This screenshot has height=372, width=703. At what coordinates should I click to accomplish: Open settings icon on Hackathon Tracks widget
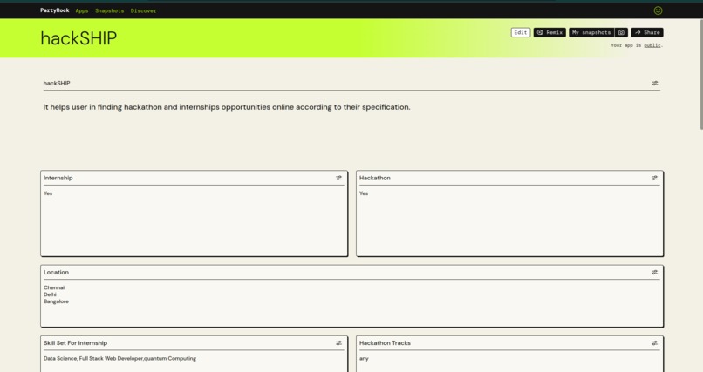tap(654, 343)
